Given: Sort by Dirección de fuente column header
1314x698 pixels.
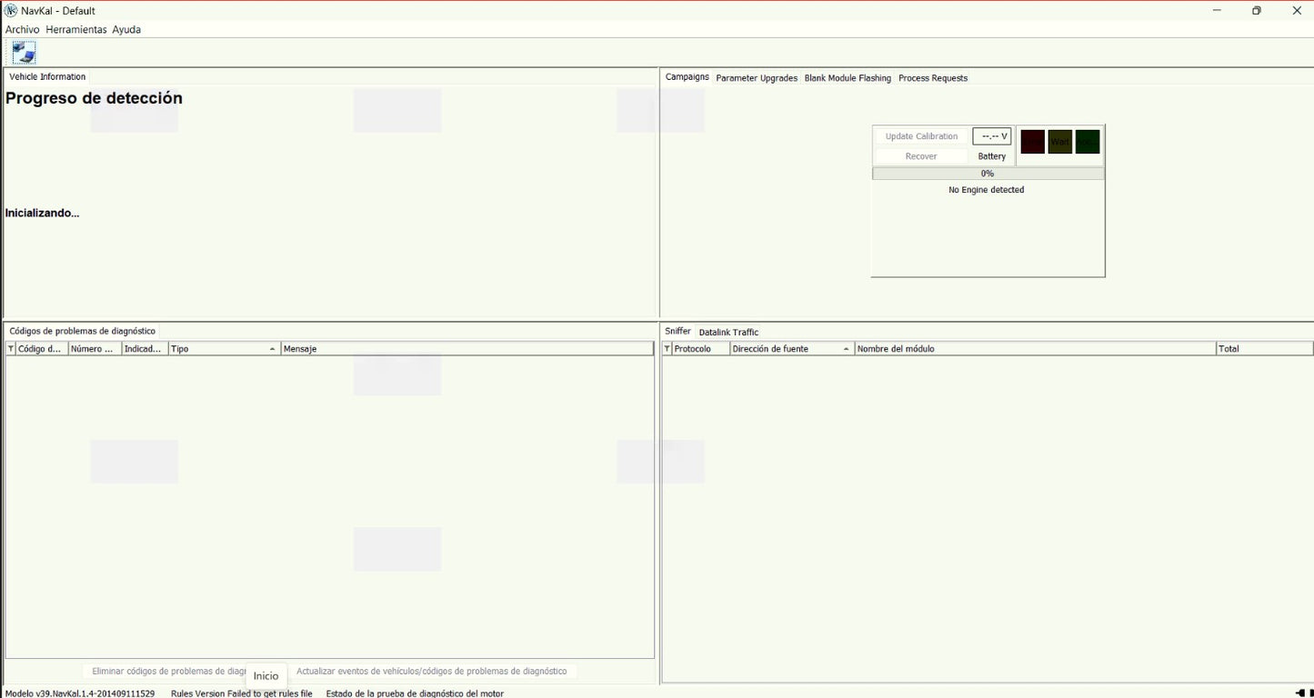Looking at the screenshot, I should pos(791,349).
